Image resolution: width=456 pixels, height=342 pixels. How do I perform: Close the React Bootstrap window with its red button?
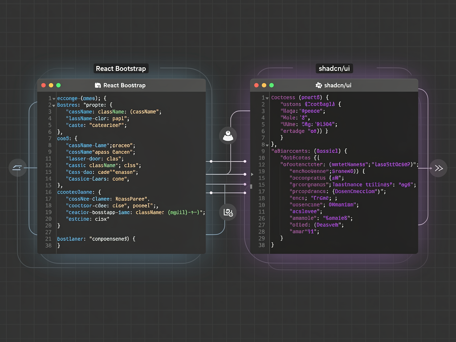pos(44,85)
